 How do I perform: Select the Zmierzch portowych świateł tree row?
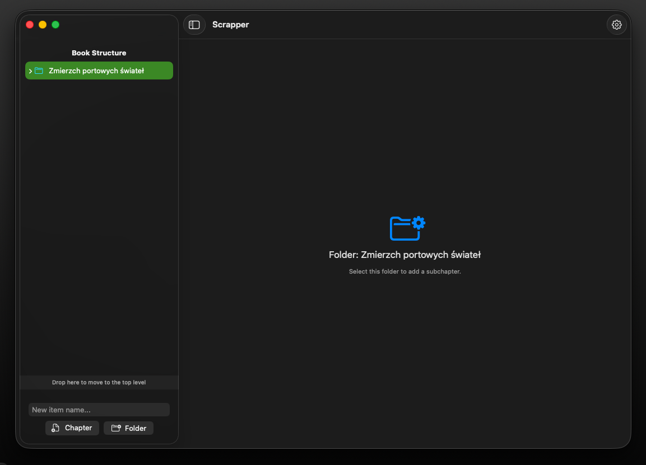coord(99,71)
